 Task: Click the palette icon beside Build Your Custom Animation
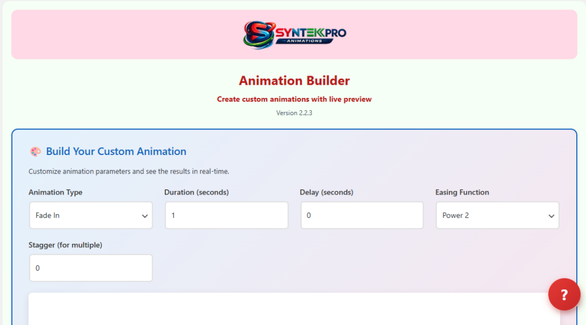pyautogui.click(x=35, y=151)
